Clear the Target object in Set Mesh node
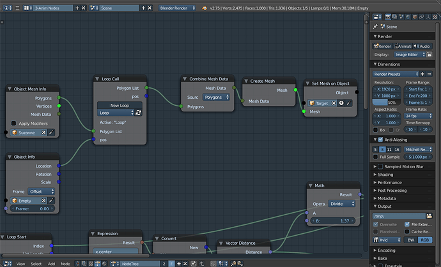Viewport: 441px width, 267px height. coord(334,103)
